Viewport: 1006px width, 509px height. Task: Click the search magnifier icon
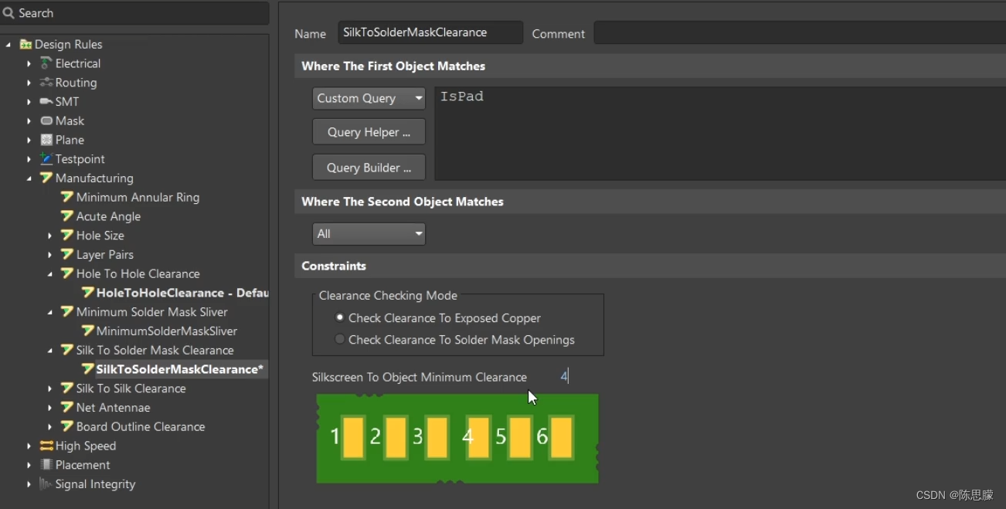(x=8, y=13)
